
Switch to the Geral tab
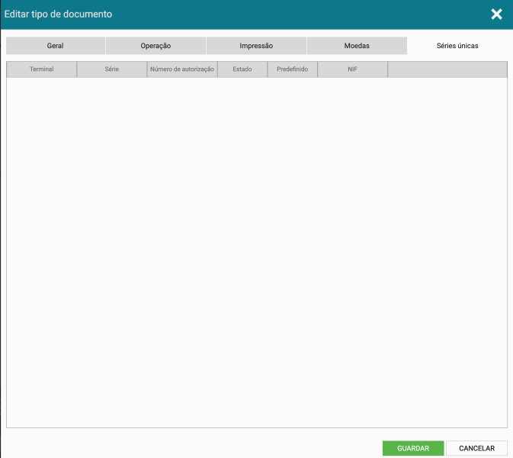[x=55, y=46]
